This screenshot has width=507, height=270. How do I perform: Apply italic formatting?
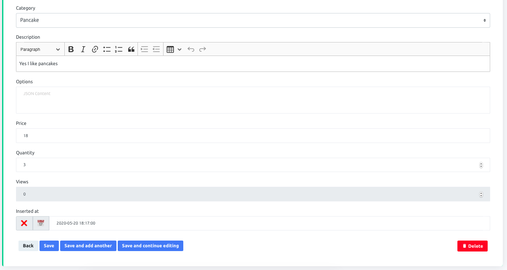[x=83, y=49]
